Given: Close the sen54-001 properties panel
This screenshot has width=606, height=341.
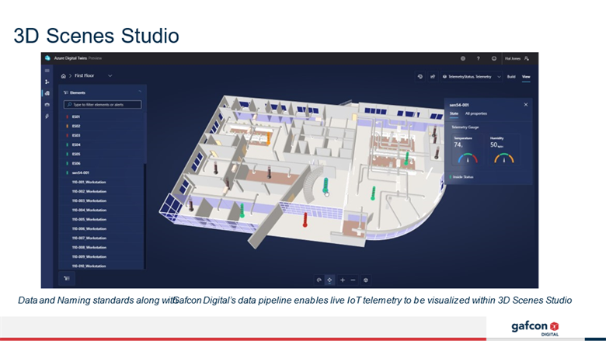Looking at the screenshot, I should [x=526, y=105].
